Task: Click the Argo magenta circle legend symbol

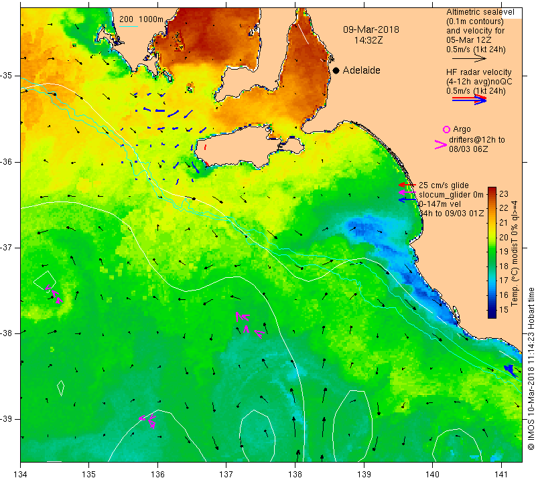Action: pos(446,129)
